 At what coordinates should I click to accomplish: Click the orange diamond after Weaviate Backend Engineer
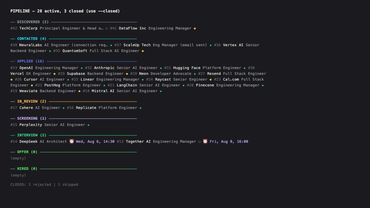(x=79, y=91)
